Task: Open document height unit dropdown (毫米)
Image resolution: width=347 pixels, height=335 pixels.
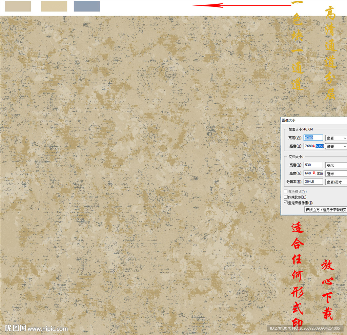Action: [x=336, y=174]
